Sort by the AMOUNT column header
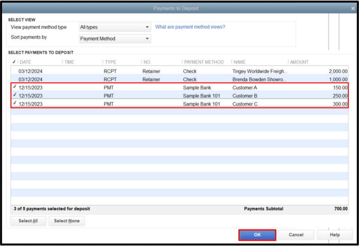359x246 pixels. tap(299, 62)
